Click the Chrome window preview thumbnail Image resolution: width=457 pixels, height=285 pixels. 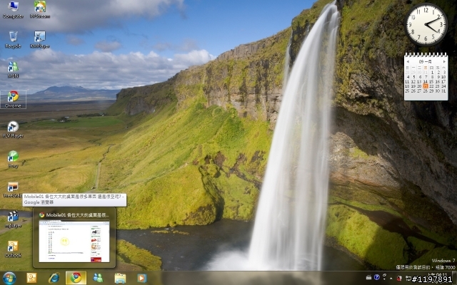point(74,242)
